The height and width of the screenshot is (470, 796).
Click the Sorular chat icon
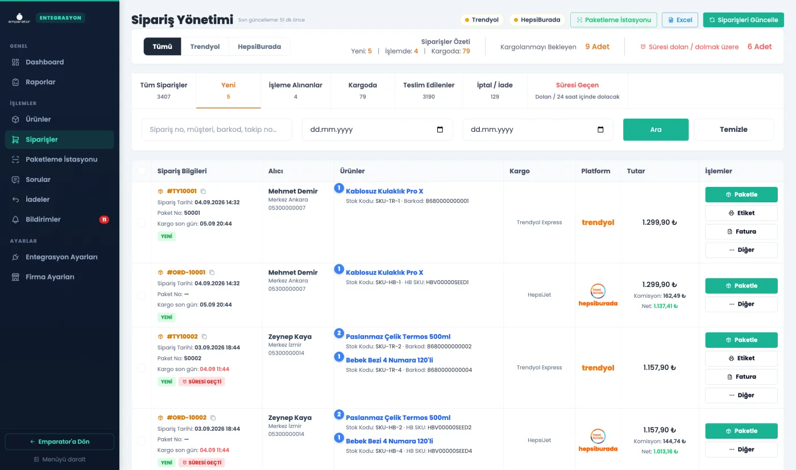tap(15, 180)
